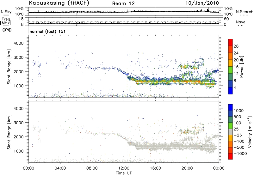Select the "Beam 12" header text
The width and height of the screenshot is (253, 175).
point(123,3)
